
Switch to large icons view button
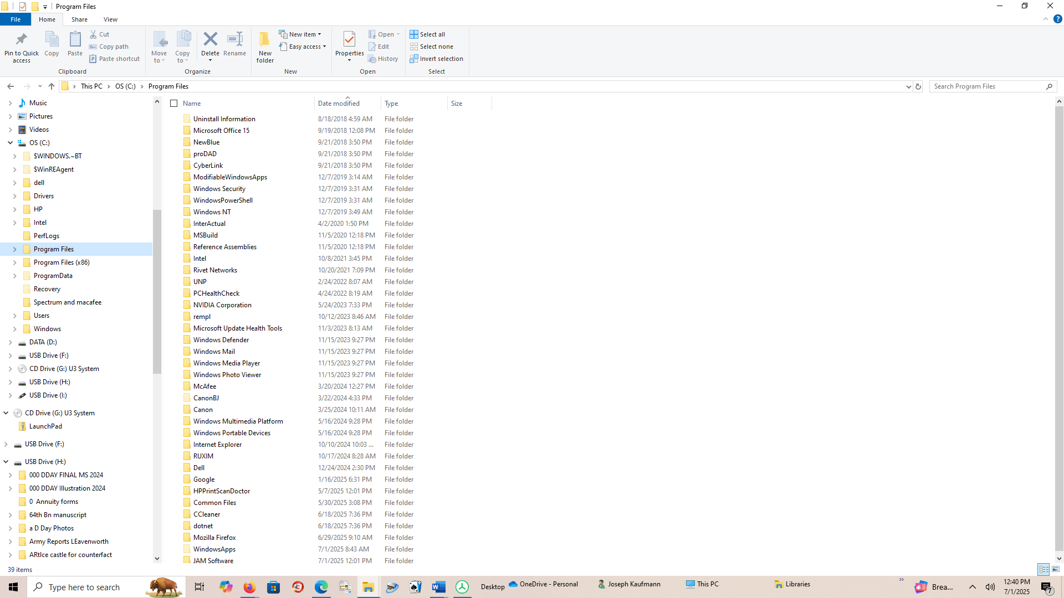tap(1056, 569)
